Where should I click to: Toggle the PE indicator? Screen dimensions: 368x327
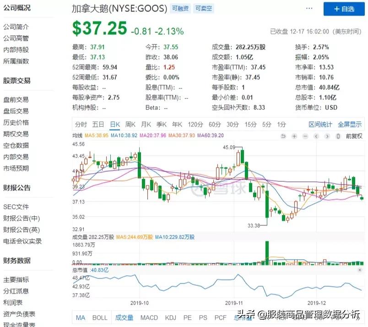coord(187,318)
